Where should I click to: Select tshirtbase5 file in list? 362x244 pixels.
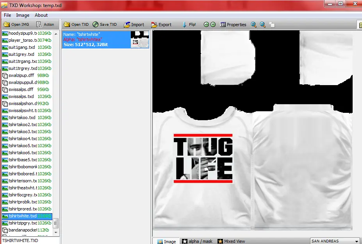coord(27,160)
